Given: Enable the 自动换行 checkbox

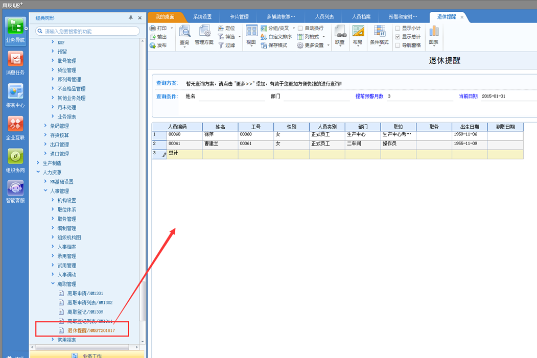Looking at the screenshot, I should pos(300,28).
